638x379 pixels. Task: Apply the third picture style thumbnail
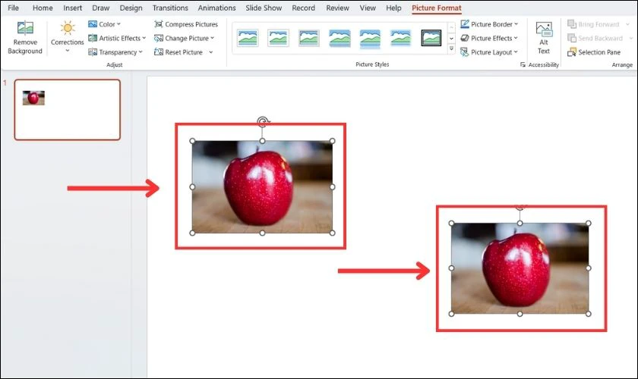coord(309,38)
